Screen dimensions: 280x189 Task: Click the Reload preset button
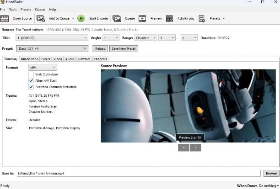point(100,49)
